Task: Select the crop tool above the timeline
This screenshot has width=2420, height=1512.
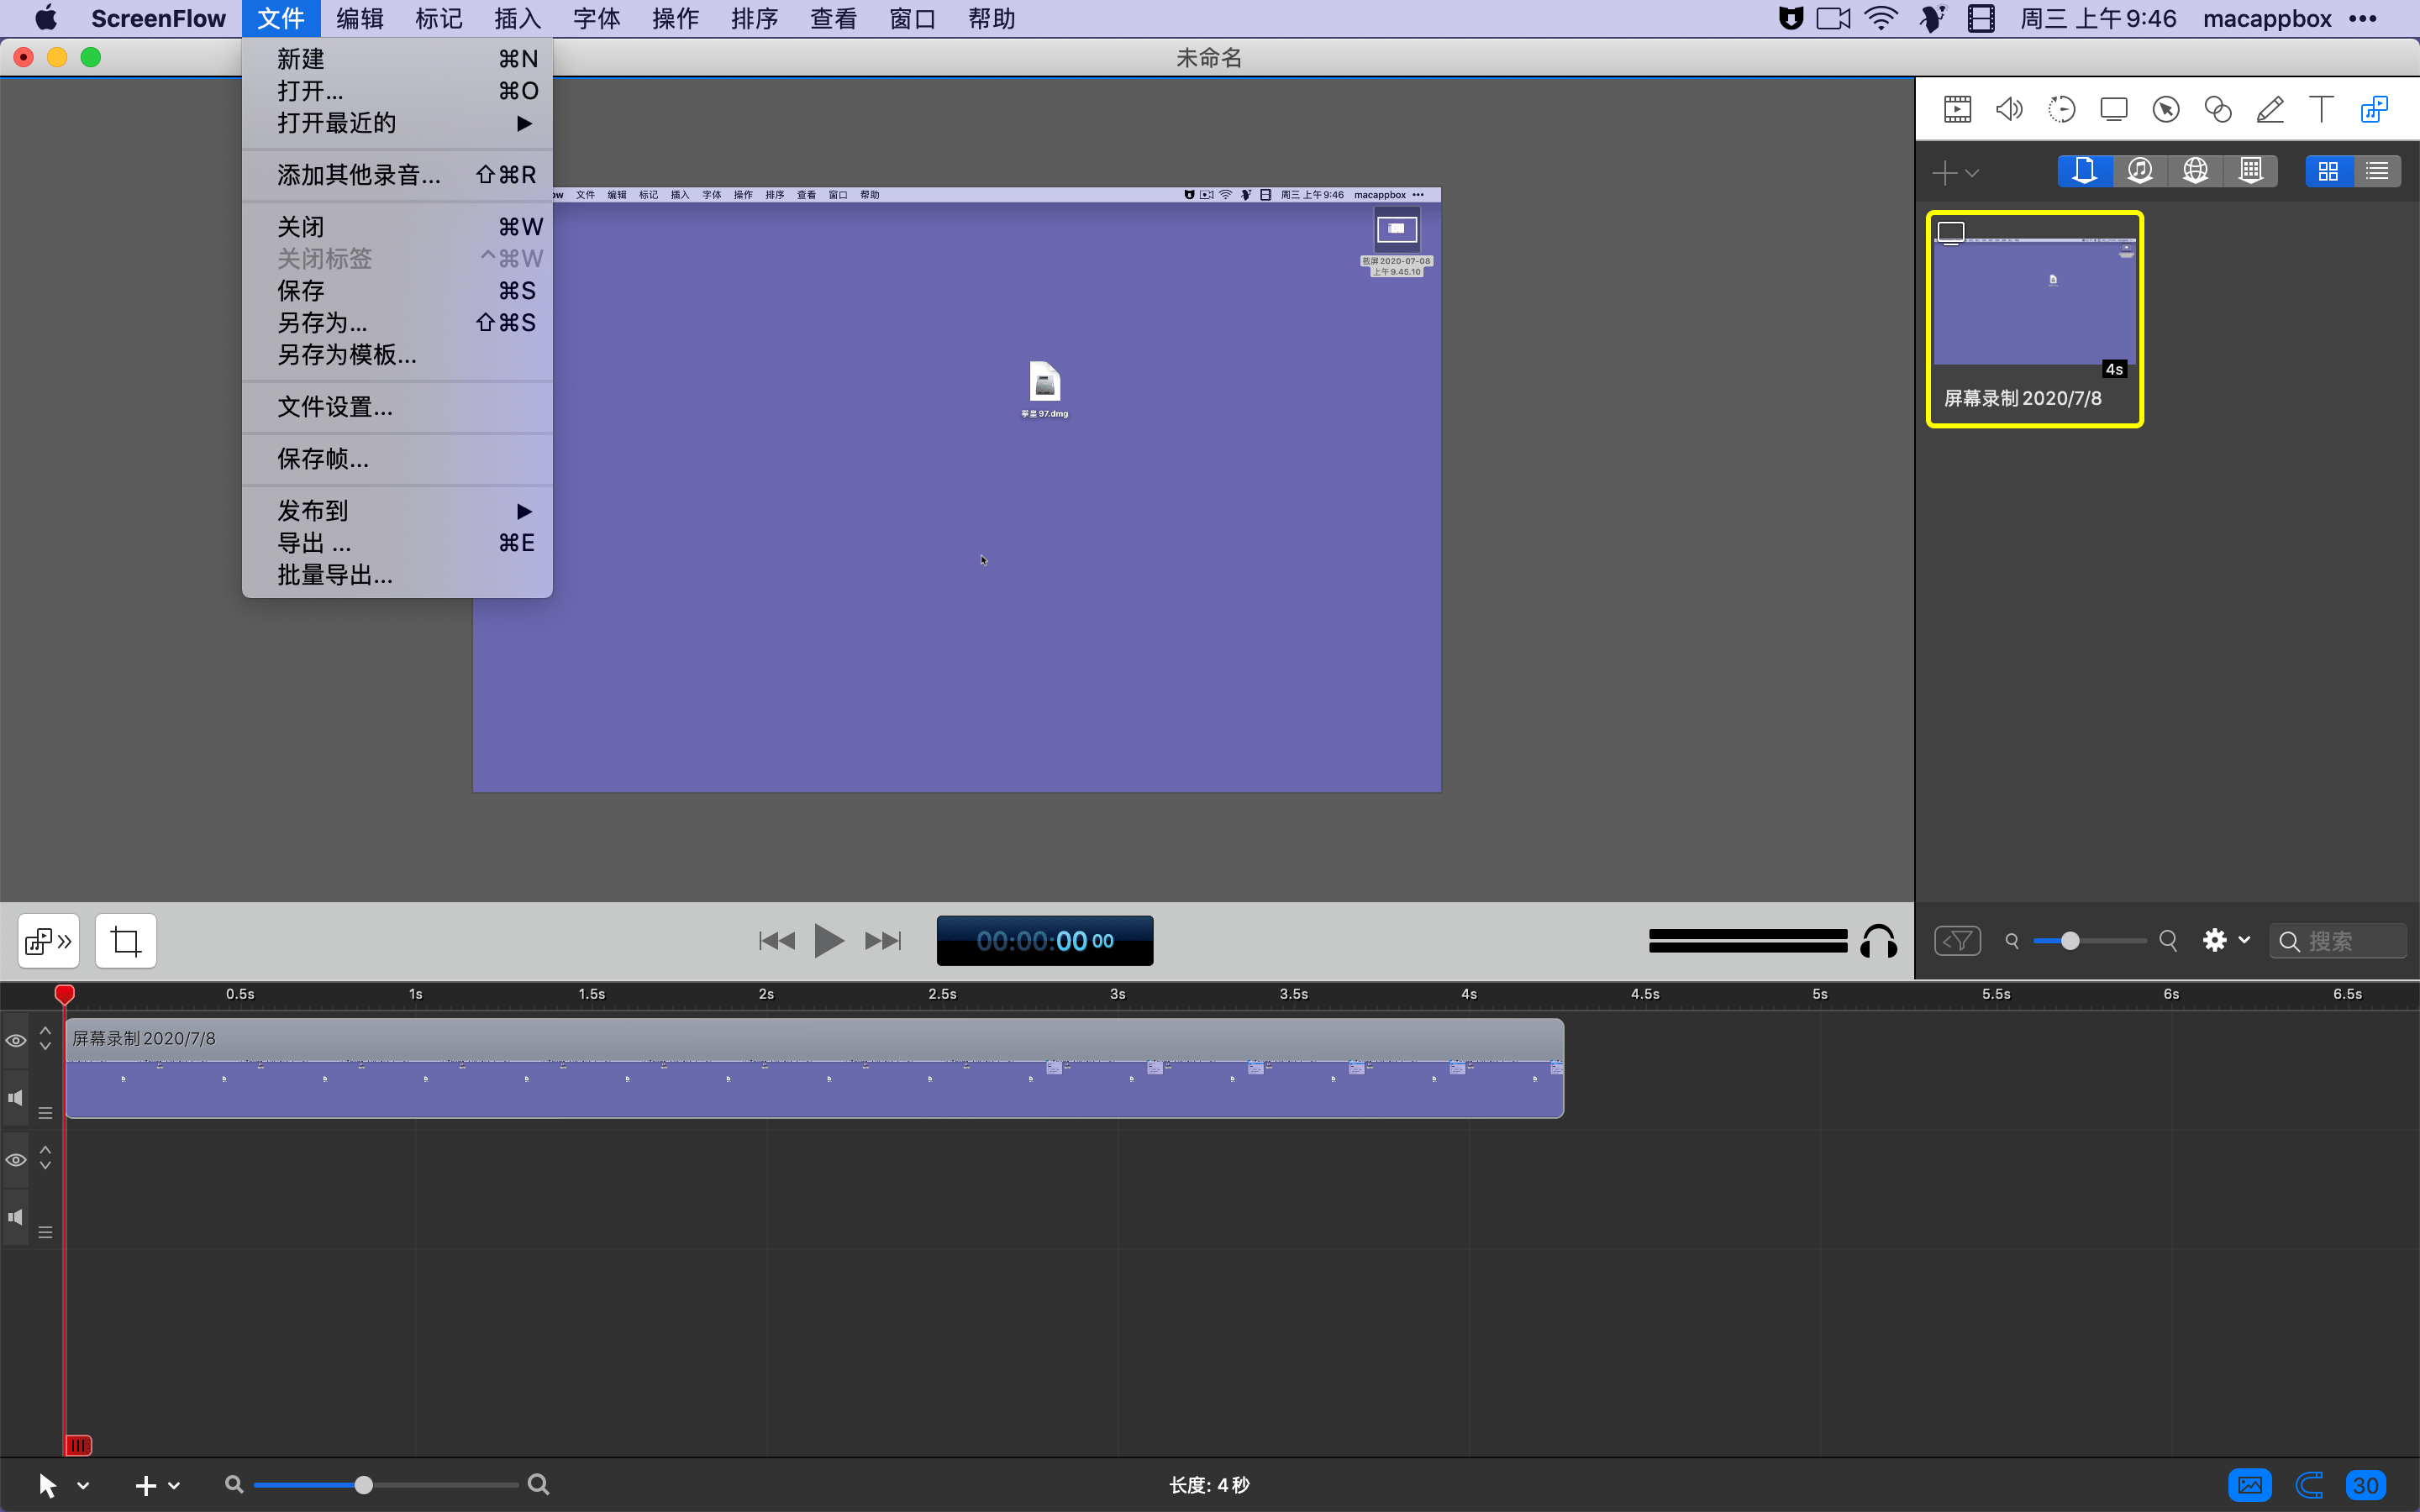Action: click(124, 940)
